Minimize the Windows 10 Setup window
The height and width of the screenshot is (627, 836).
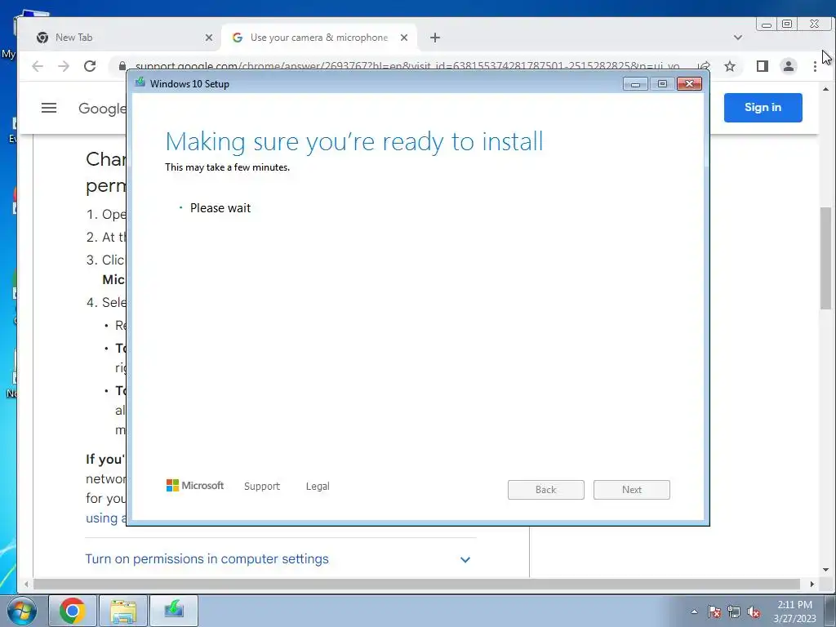click(x=635, y=84)
